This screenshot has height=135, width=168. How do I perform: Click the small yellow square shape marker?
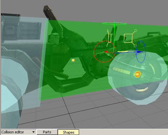73,60
